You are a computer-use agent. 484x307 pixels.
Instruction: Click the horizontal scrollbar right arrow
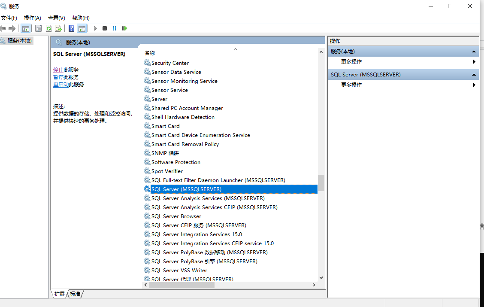[314, 285]
